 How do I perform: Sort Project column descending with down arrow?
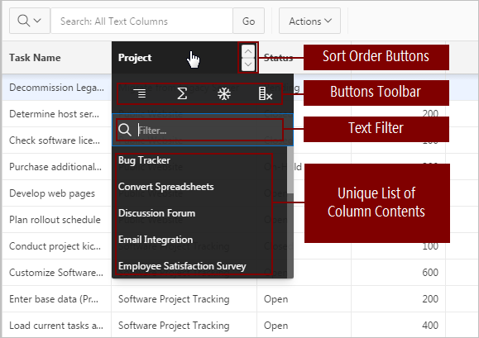pos(248,64)
